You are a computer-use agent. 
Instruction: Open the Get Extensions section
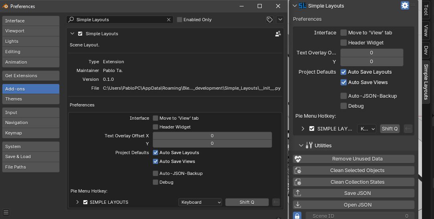[x=31, y=76]
